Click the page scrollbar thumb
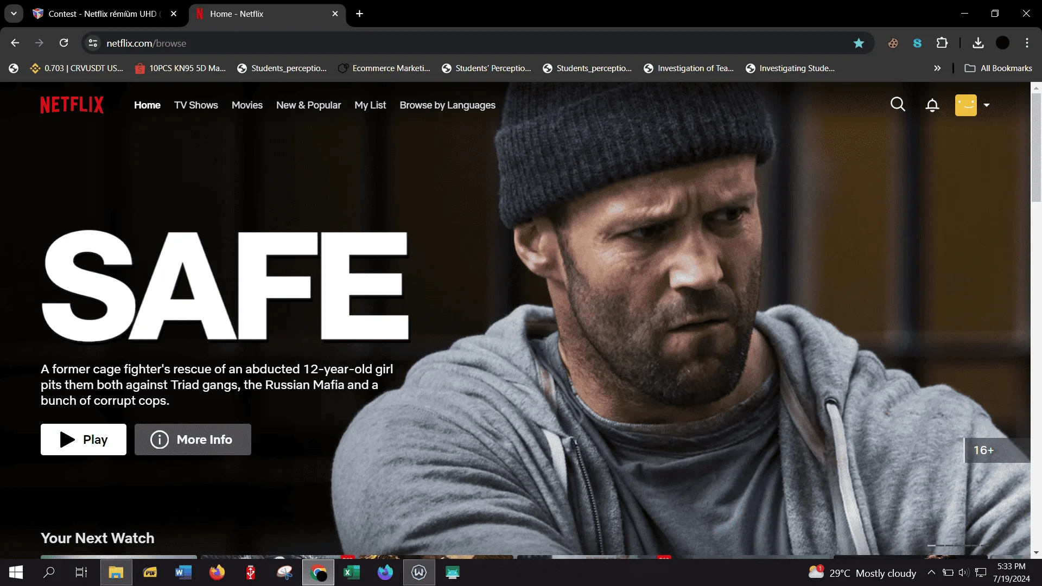Image resolution: width=1042 pixels, height=586 pixels. [1036, 146]
